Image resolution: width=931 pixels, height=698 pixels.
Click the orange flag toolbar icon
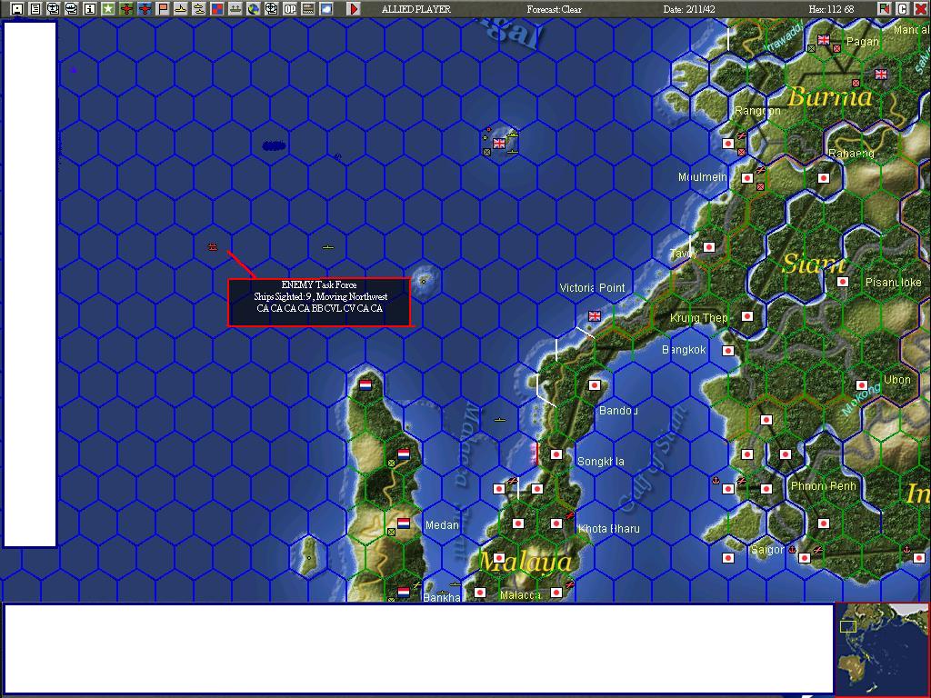(163, 9)
